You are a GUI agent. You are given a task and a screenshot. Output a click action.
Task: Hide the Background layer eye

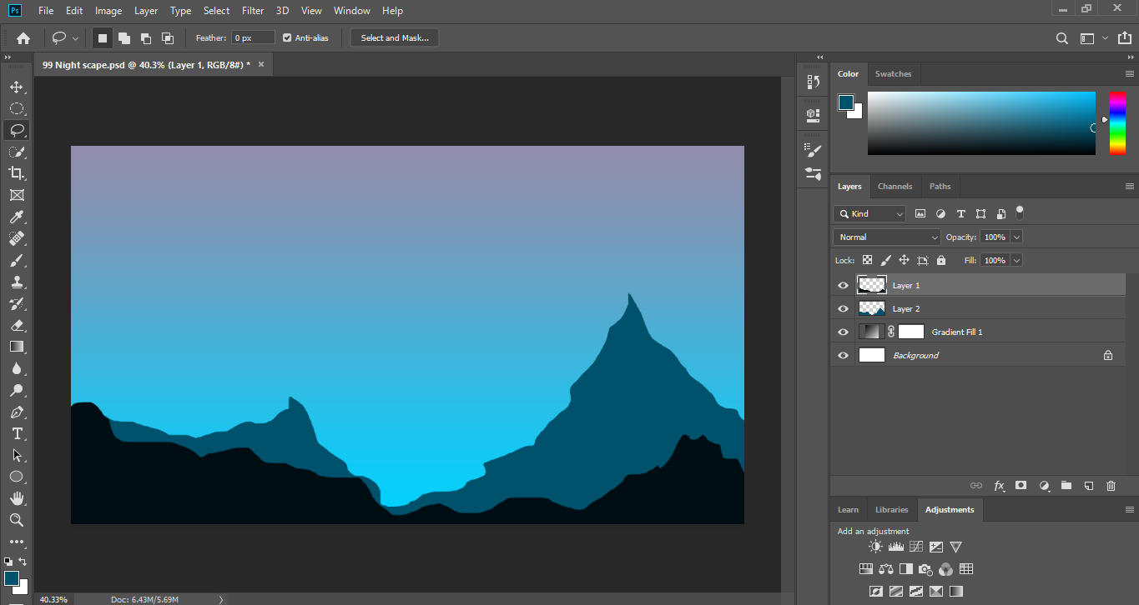point(843,355)
